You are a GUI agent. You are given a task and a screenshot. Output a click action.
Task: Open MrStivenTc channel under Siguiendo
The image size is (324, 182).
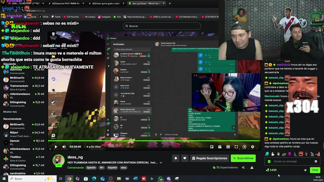click(x=24, y=79)
